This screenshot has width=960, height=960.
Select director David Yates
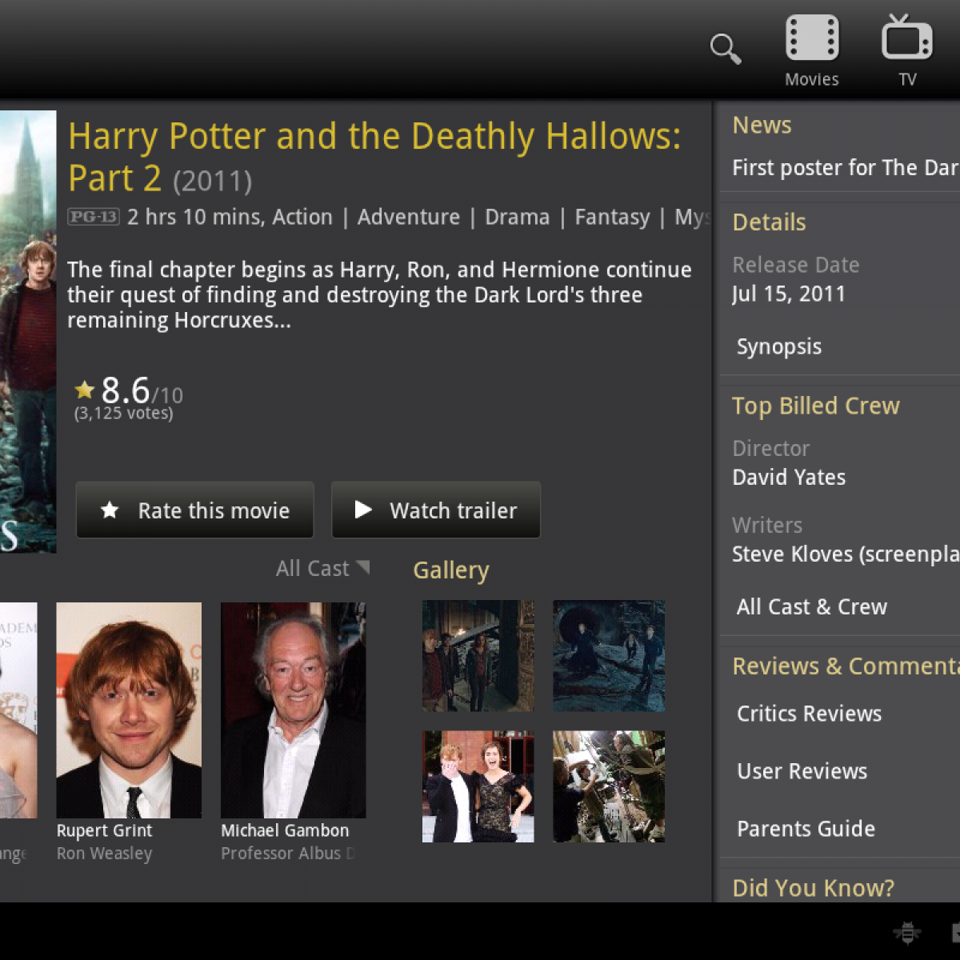click(x=789, y=478)
